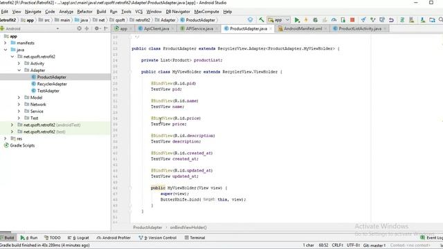This screenshot has height=249, width=443.
Task: Switch to ProductListActivity.java tab
Action: (x=360, y=28)
